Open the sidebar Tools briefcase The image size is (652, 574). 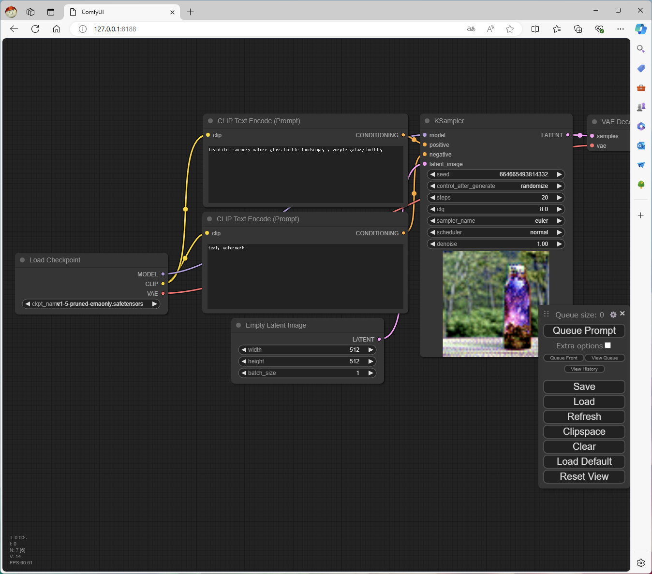[x=641, y=87]
